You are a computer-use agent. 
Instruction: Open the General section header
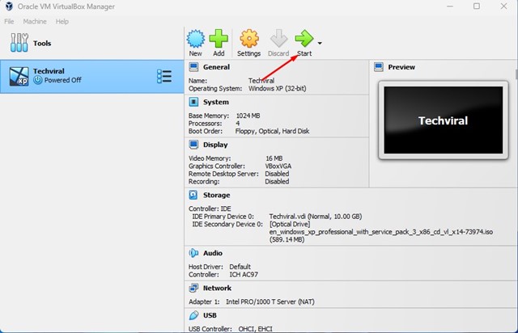coord(216,67)
